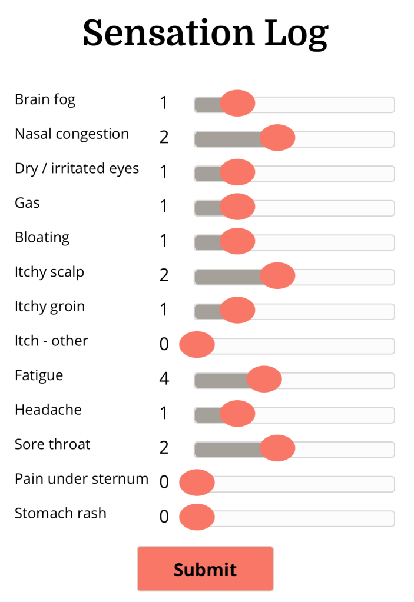
Task: Grab the Dry / irritated eyes slider knob
Action: pyautogui.click(x=237, y=172)
